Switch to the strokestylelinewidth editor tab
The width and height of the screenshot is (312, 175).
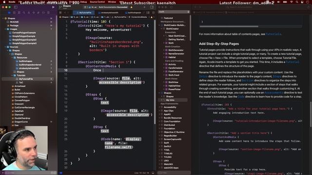tap(108, 13)
